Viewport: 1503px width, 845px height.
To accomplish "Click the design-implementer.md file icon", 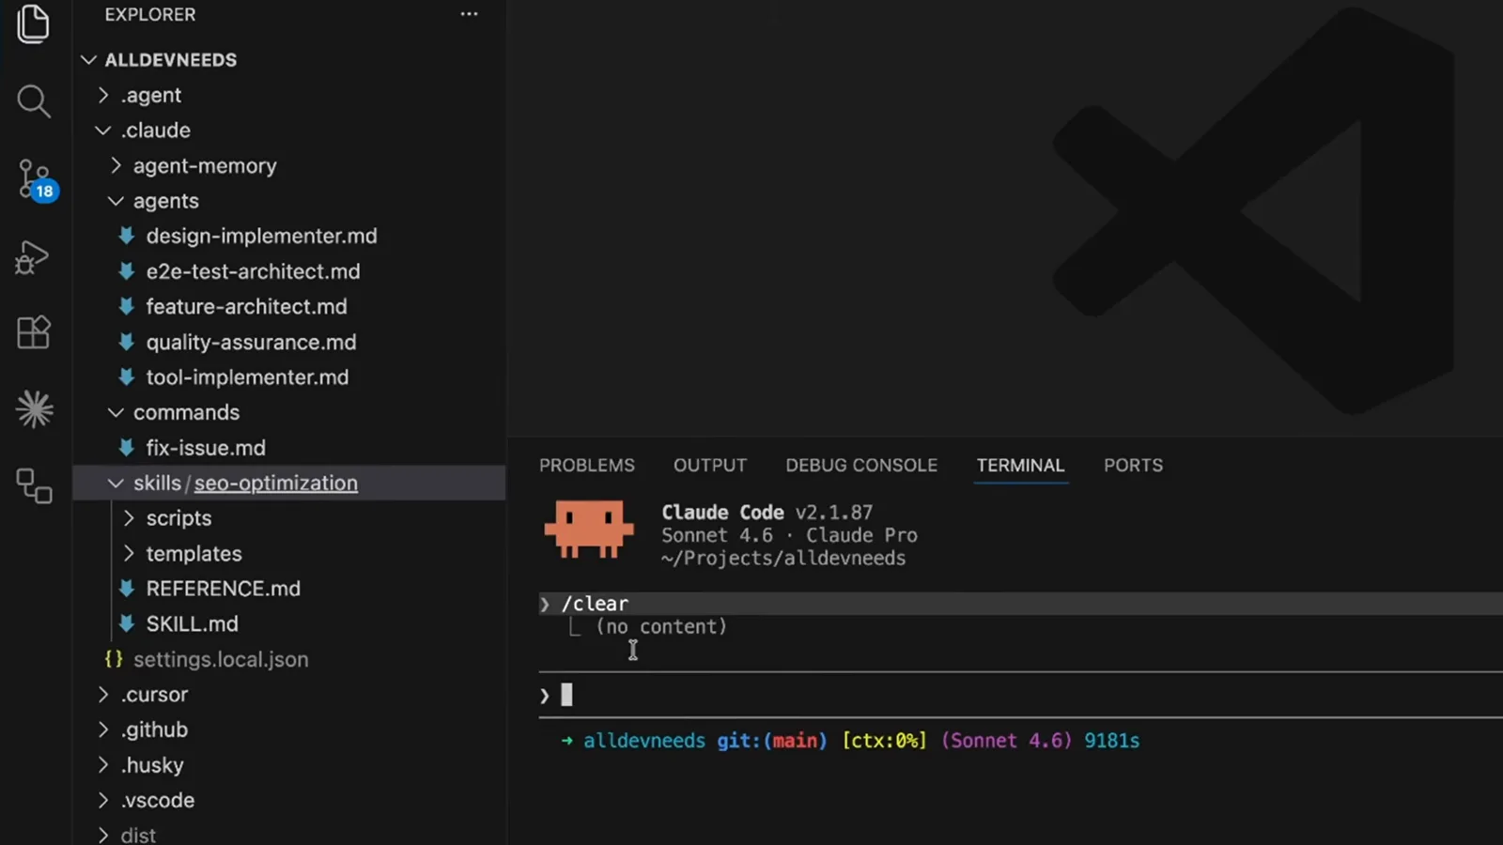I will coord(126,236).
